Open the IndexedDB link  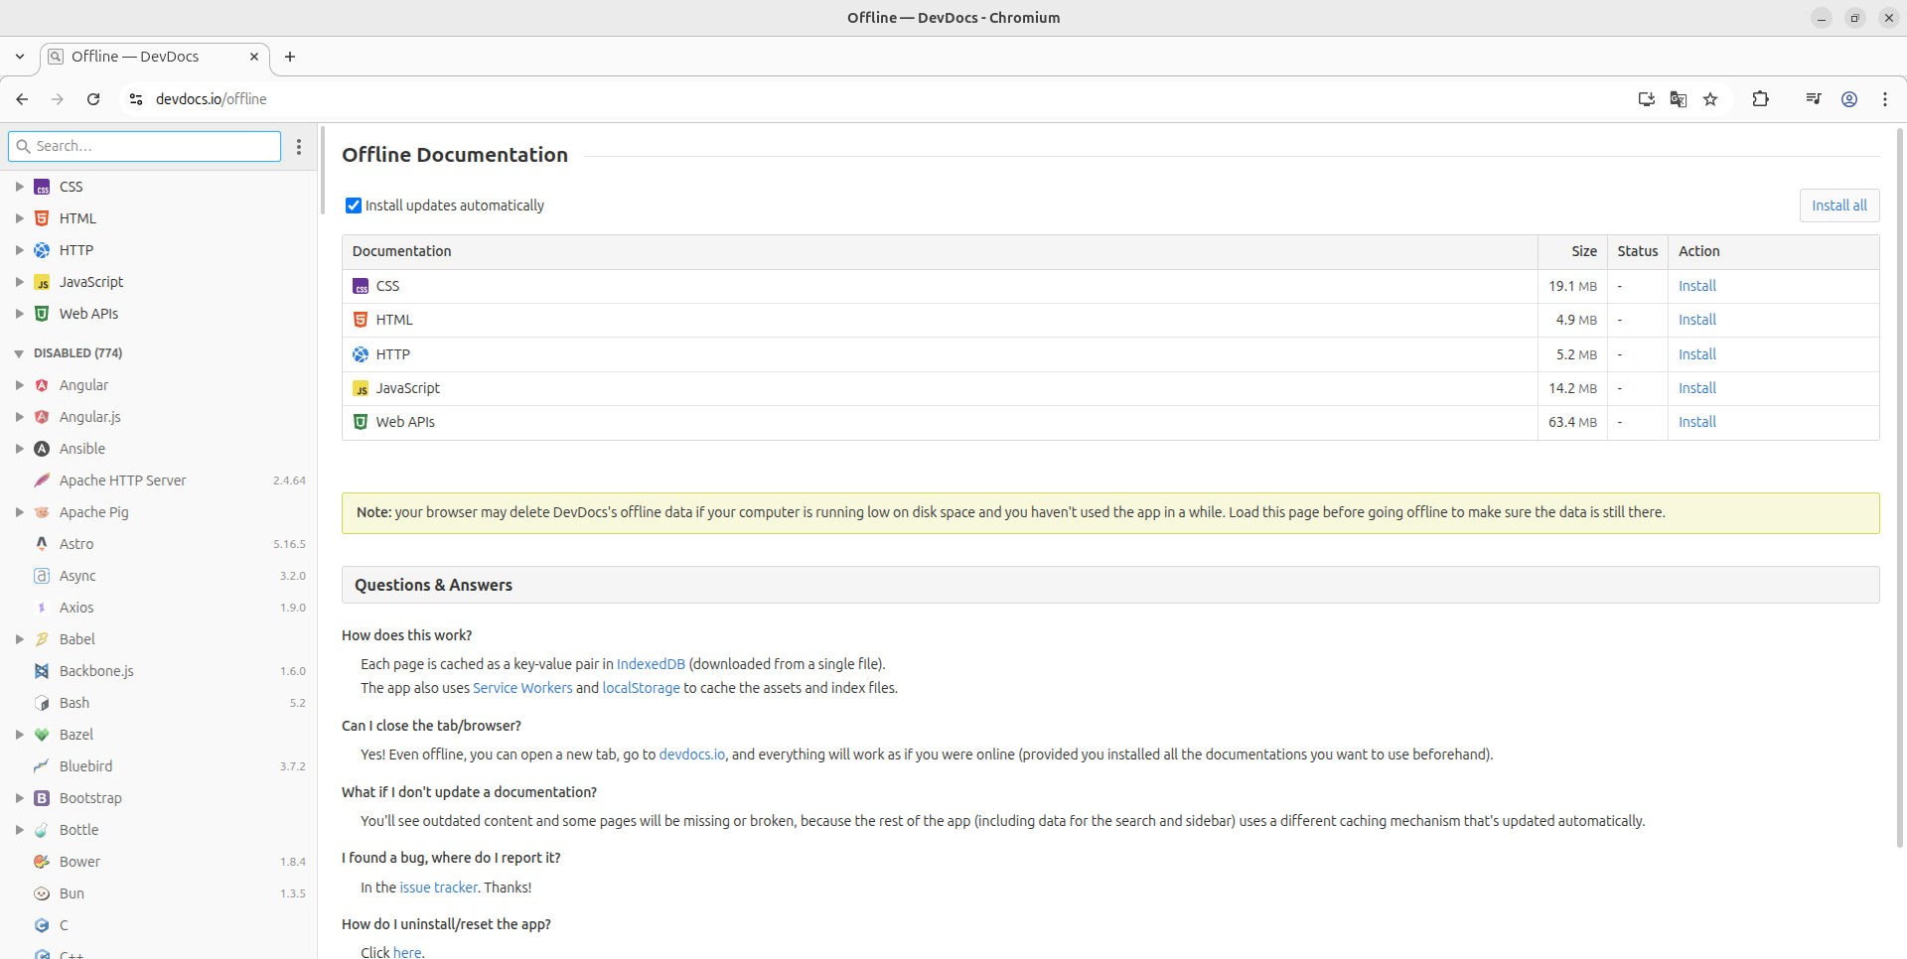(x=651, y=664)
